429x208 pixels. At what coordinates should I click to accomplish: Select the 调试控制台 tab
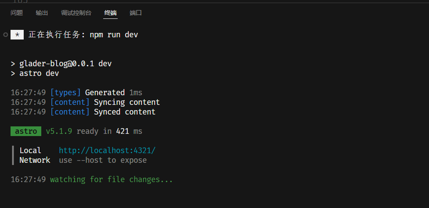tap(76, 13)
